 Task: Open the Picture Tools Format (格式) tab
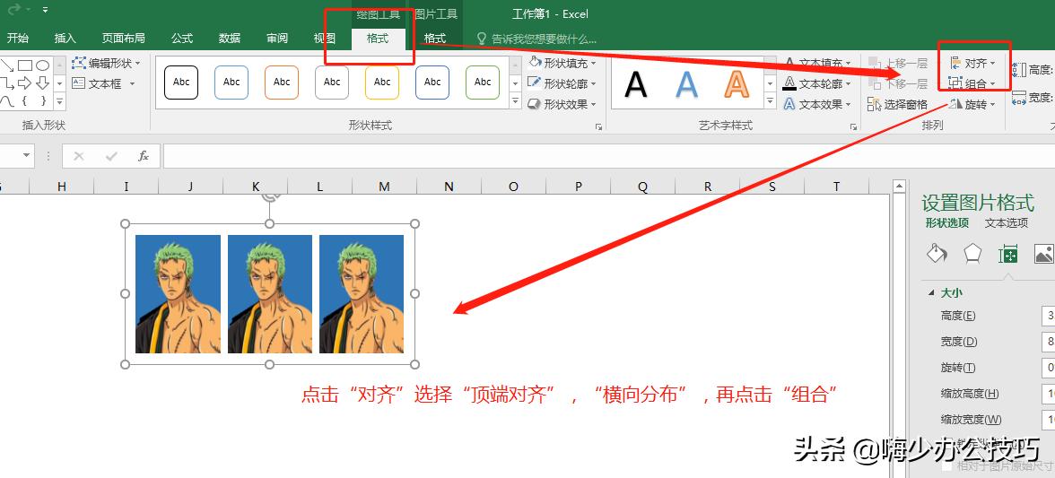coord(434,39)
